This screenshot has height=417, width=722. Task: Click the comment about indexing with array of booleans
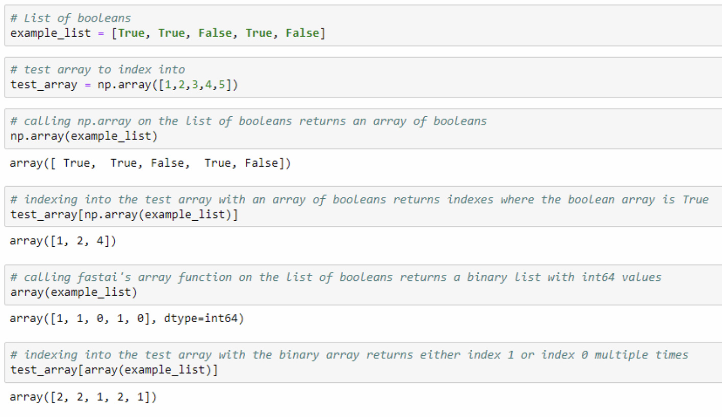(x=359, y=199)
